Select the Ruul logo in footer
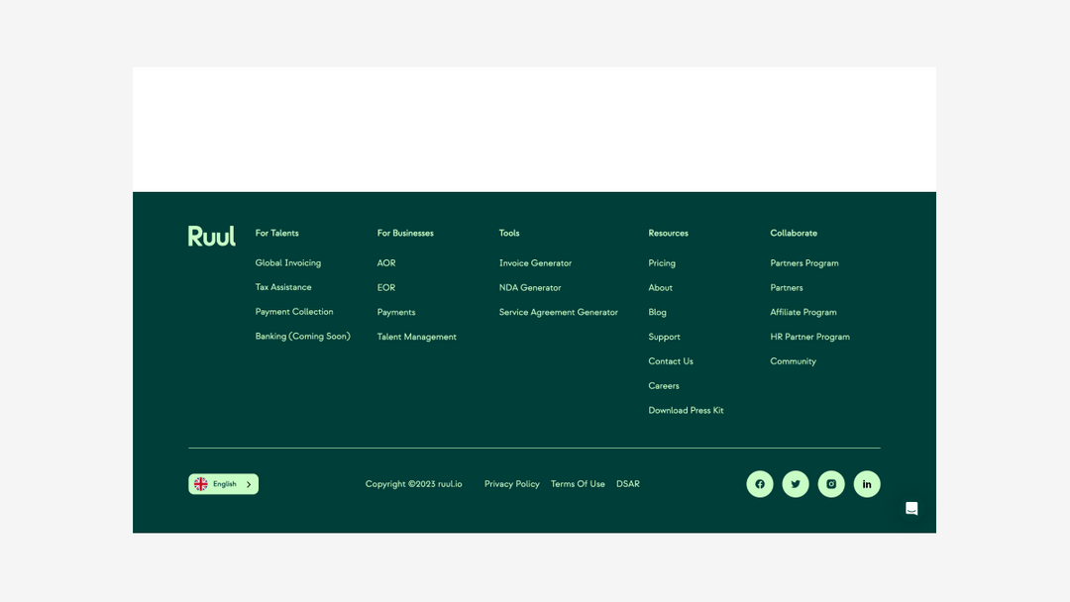This screenshot has width=1070, height=602. (x=211, y=236)
